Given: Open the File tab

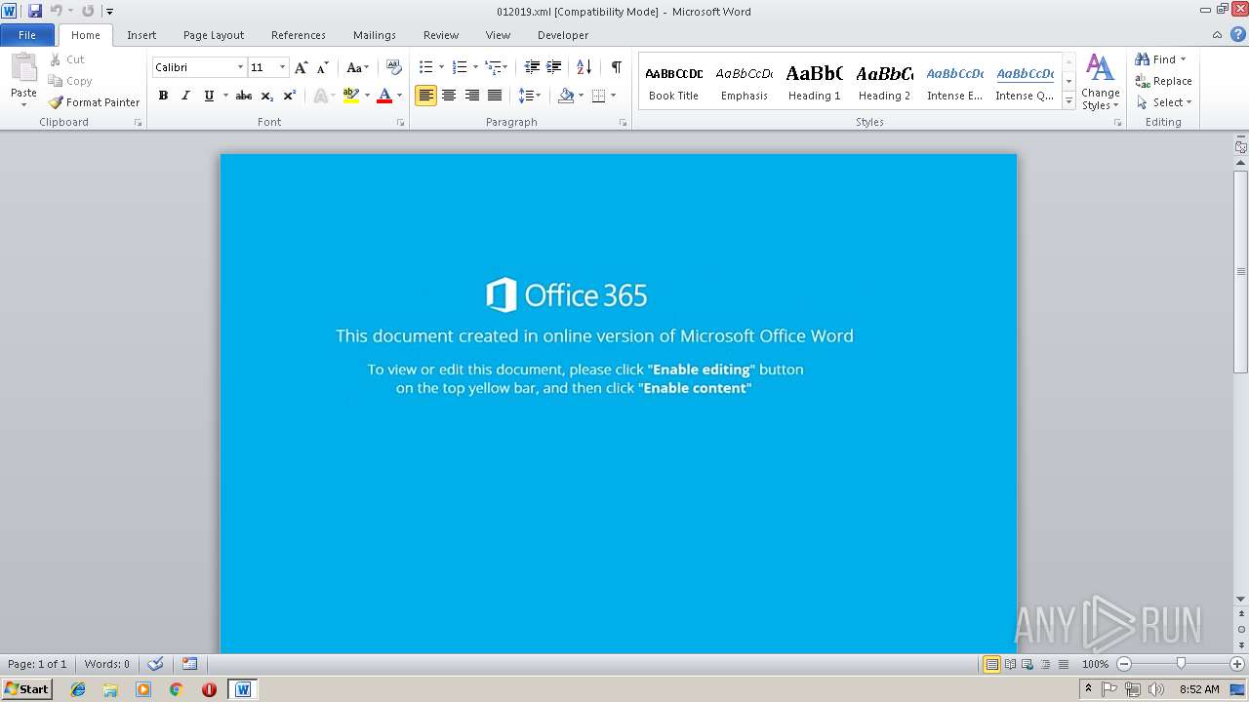Looking at the screenshot, I should (x=27, y=35).
